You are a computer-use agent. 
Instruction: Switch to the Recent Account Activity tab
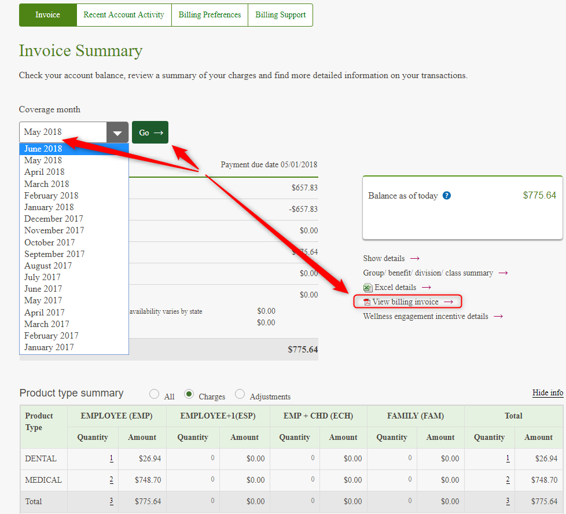(x=124, y=15)
